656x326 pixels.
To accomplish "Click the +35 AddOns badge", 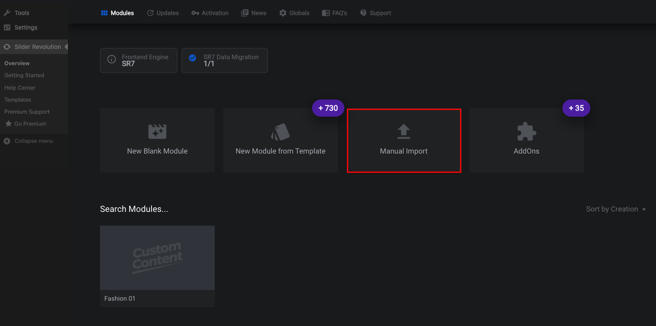I will point(576,108).
